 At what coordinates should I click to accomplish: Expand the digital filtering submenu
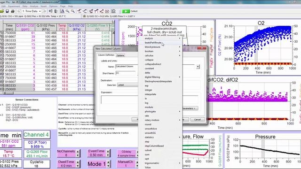pos(160,77)
